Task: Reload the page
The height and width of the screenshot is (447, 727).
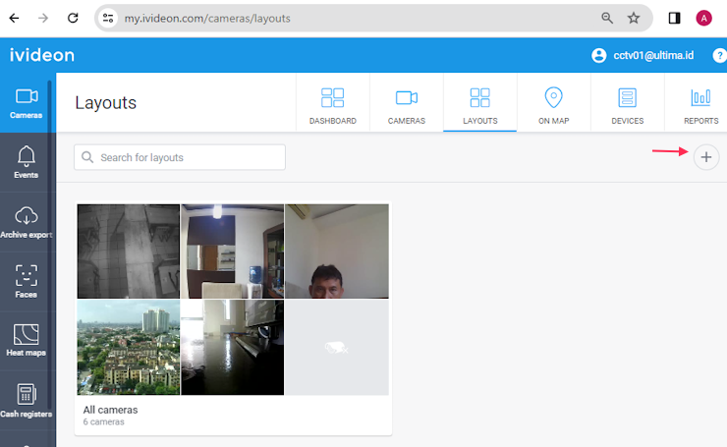Action: coord(73,18)
